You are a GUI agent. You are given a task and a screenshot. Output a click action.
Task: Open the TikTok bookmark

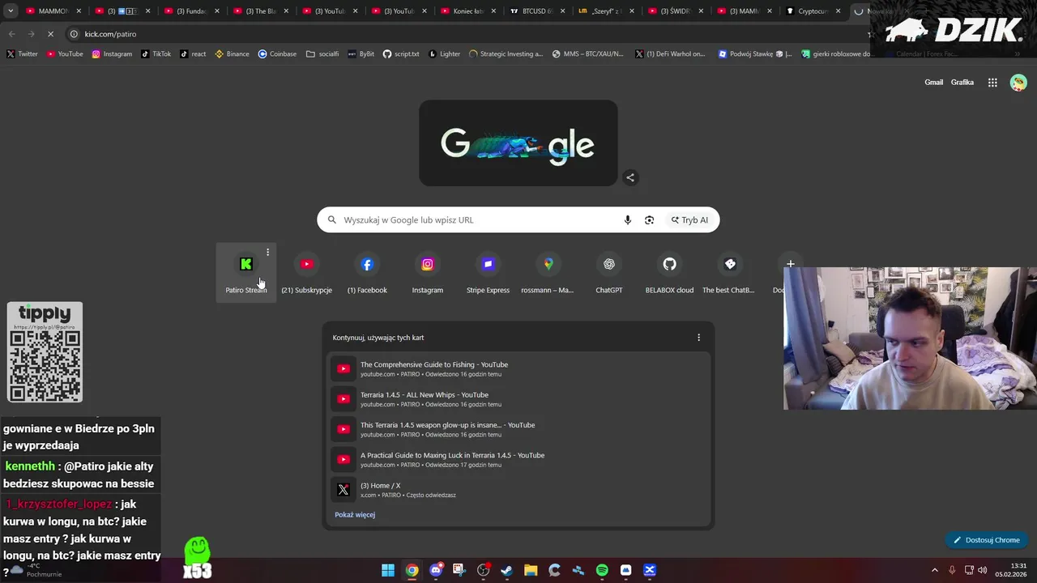click(156, 54)
